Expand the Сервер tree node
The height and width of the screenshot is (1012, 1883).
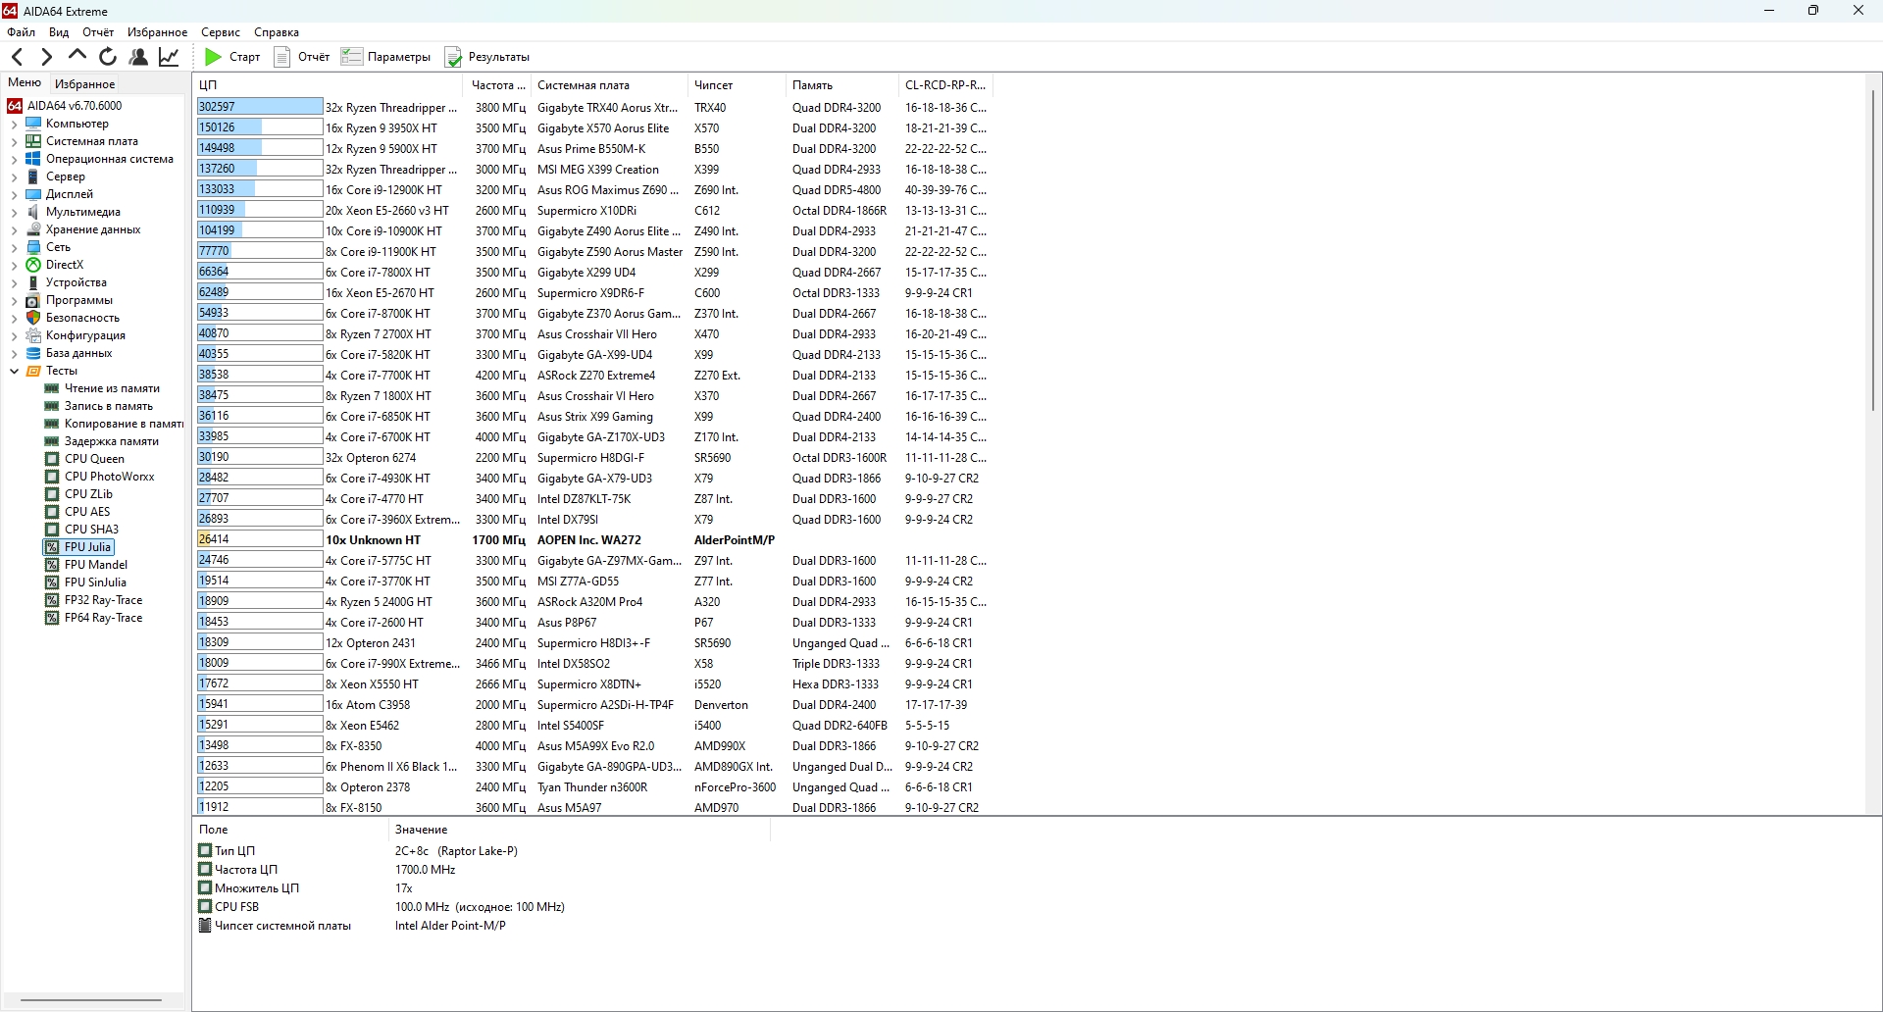coord(14,177)
